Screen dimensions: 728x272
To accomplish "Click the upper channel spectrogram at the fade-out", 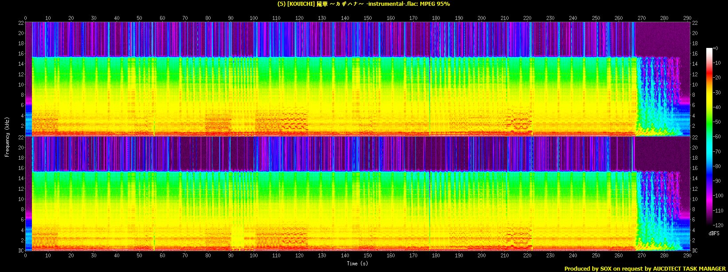I will tap(656, 98).
